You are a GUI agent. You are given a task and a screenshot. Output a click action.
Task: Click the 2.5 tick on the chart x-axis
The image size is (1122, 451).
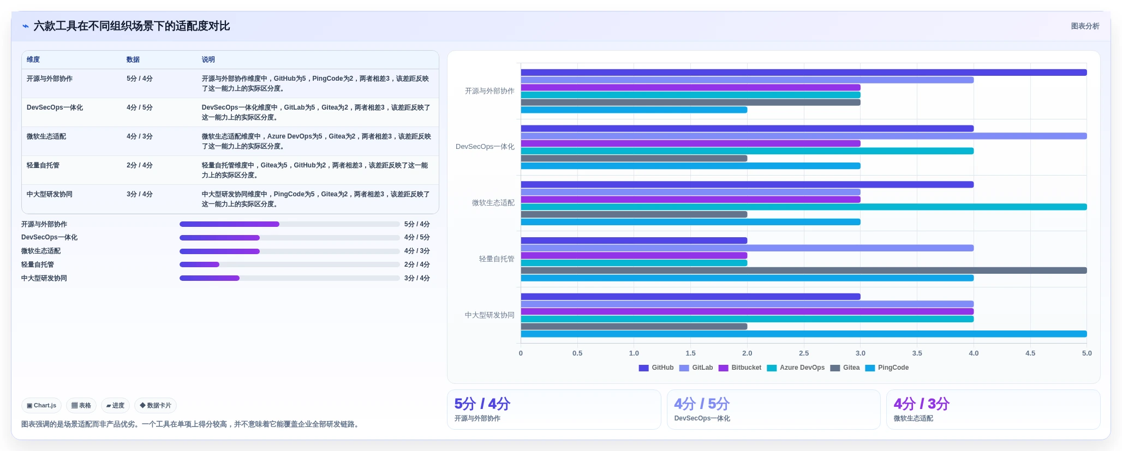click(x=804, y=353)
